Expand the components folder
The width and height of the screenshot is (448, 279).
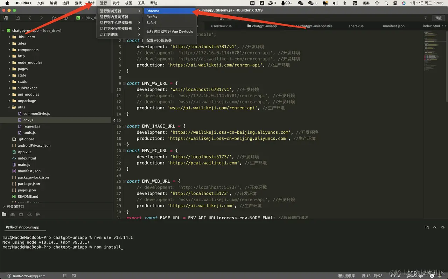[x=9, y=50]
